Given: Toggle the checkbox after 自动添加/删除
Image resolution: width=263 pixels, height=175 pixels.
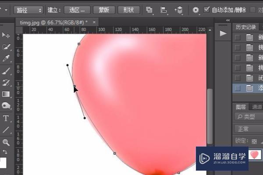Looking at the screenshot, I should point(253,10).
